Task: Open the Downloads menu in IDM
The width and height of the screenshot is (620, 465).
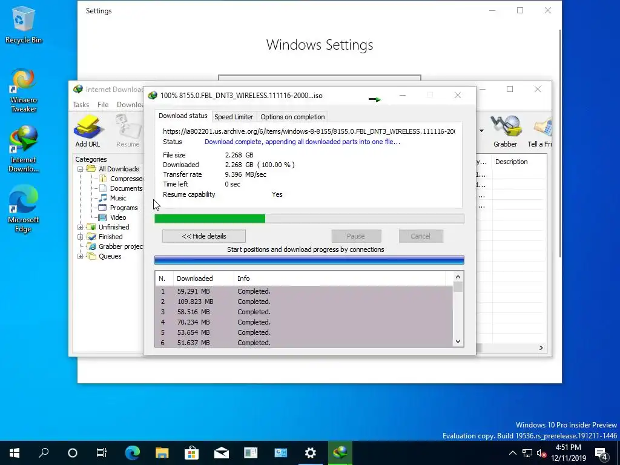Action: point(130,104)
